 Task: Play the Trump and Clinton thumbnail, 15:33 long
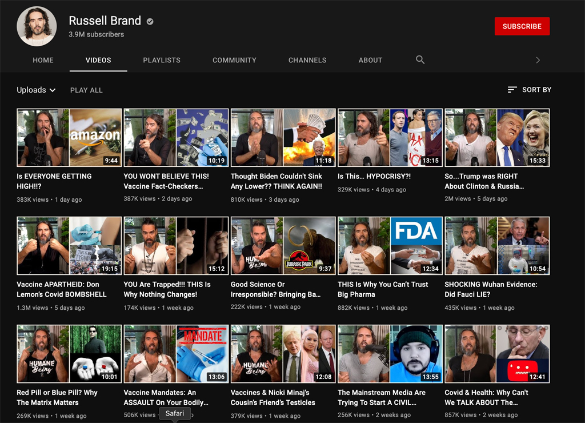pos(497,137)
